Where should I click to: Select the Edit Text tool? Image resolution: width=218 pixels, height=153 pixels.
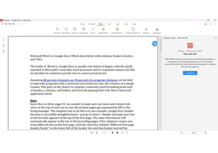tap(57, 31)
